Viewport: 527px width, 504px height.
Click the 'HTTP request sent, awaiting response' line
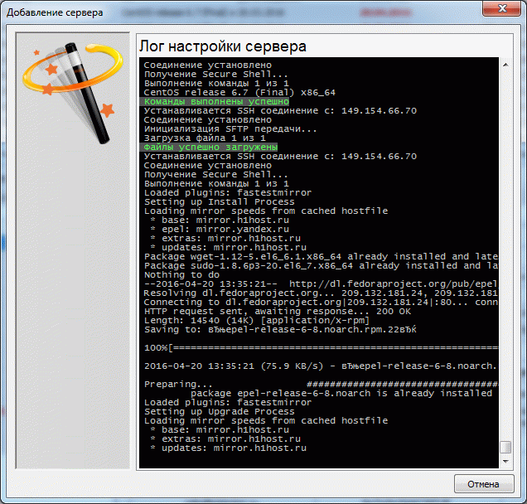[278, 312]
